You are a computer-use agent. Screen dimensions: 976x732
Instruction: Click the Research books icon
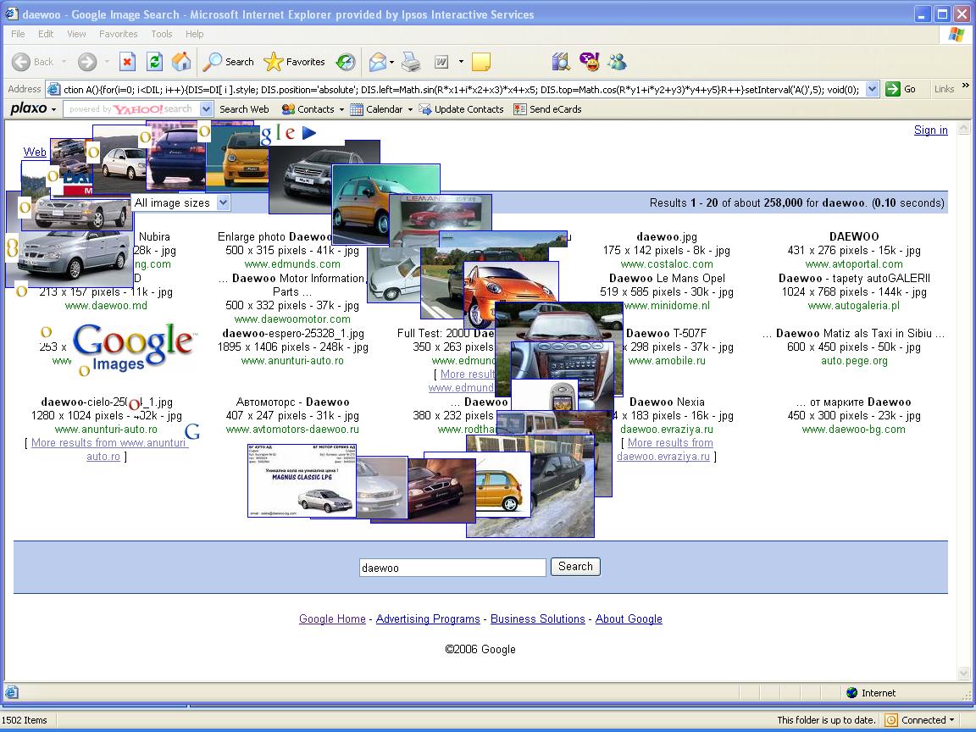561,62
